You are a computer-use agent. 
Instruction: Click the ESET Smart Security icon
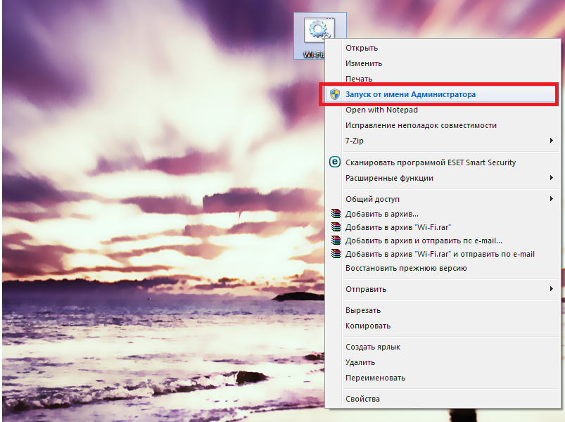[335, 162]
